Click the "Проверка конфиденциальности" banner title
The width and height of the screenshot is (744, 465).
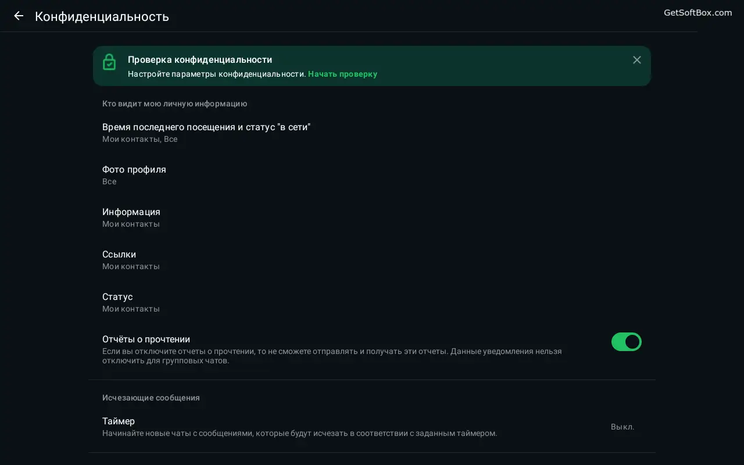click(200, 60)
